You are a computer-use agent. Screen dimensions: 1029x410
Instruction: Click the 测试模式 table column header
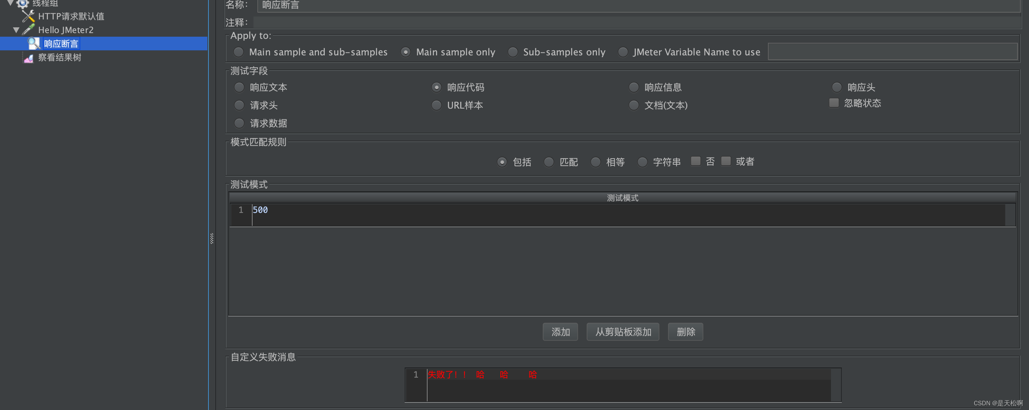point(623,198)
